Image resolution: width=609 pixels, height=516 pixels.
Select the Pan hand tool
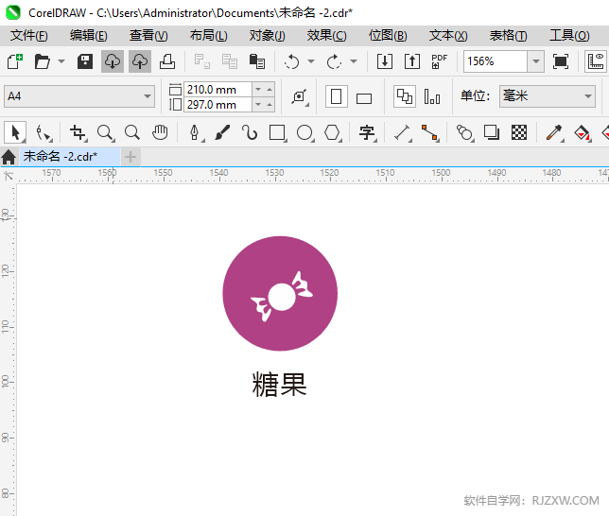pyautogui.click(x=160, y=133)
